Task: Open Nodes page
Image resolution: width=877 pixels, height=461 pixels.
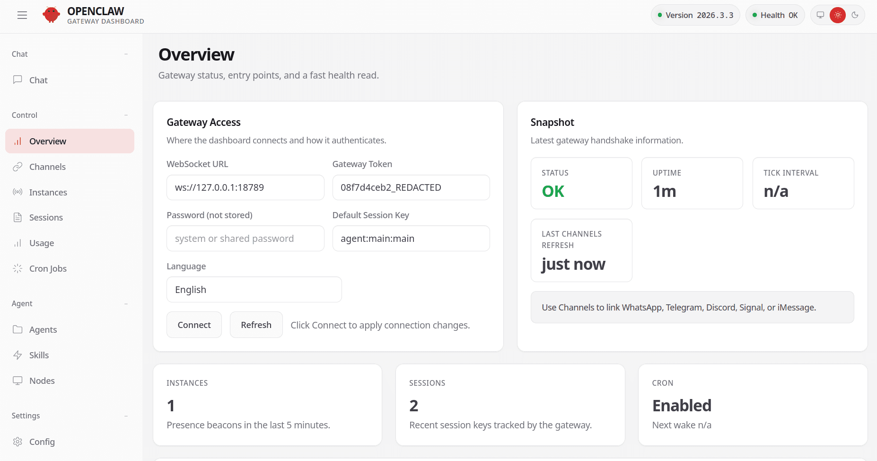Action: [x=70, y=381]
